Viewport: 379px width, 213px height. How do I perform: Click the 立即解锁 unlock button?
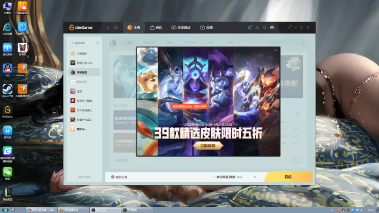coord(208,146)
